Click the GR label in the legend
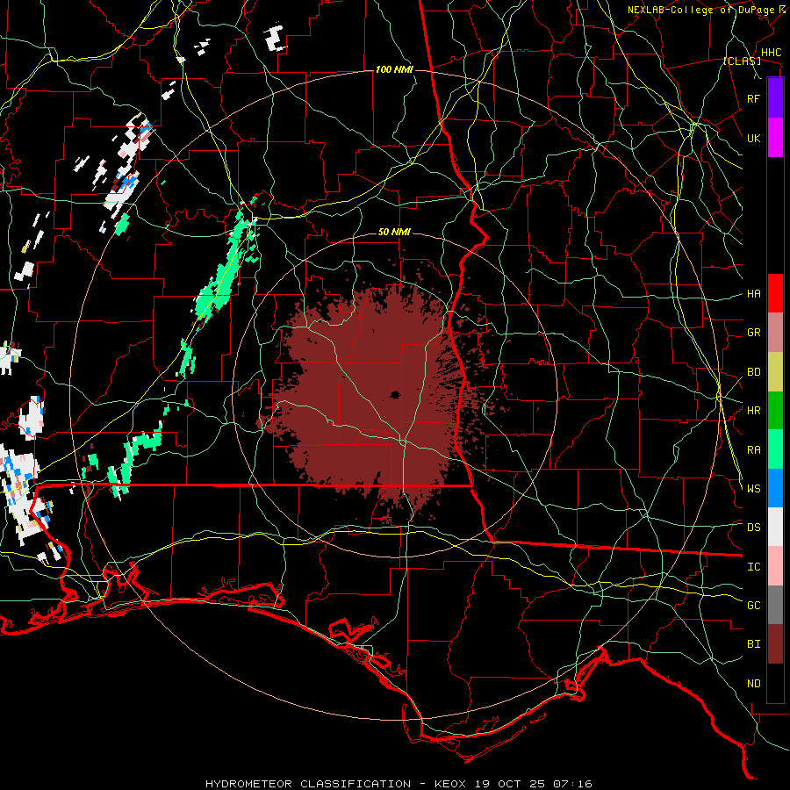 (x=753, y=333)
